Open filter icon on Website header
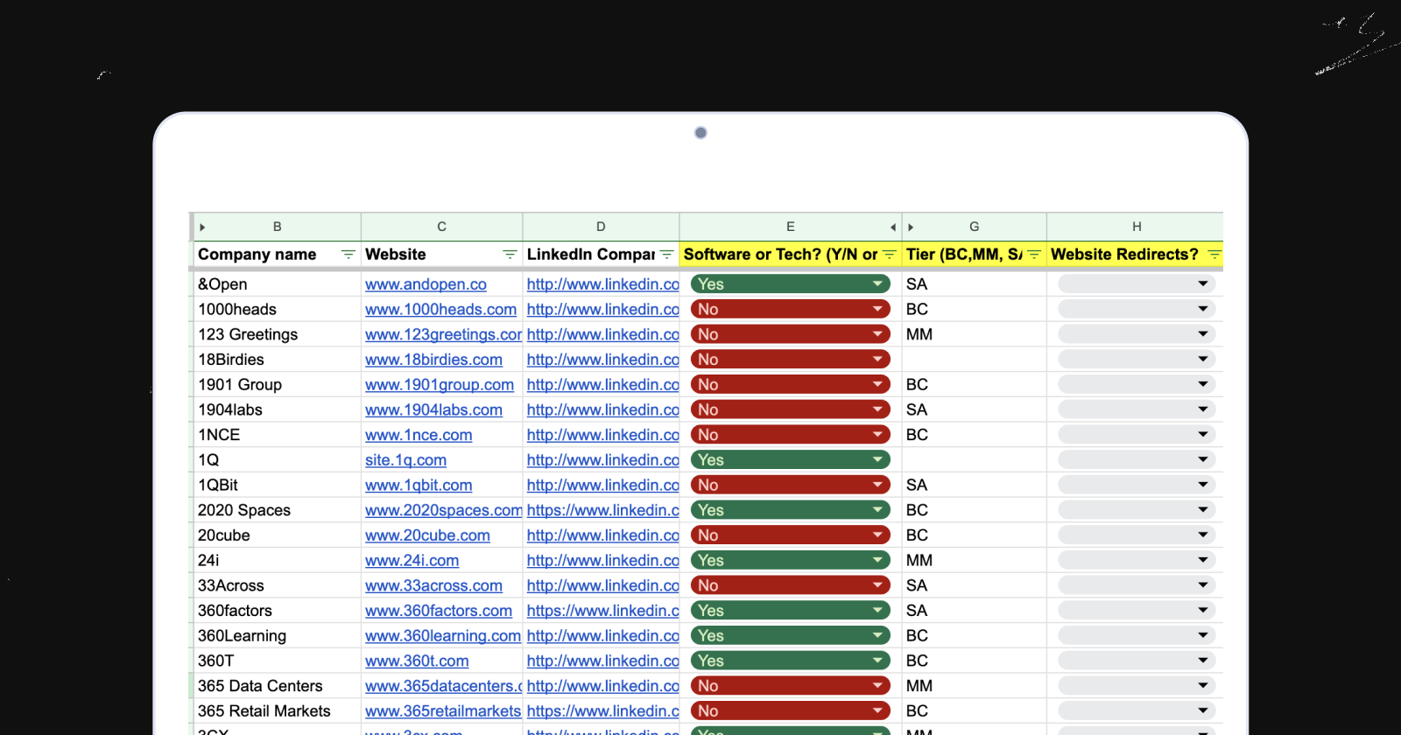1401x735 pixels. point(510,255)
